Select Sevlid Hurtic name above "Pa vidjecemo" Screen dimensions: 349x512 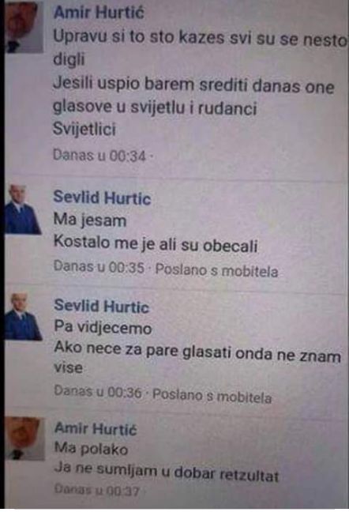[101, 307]
